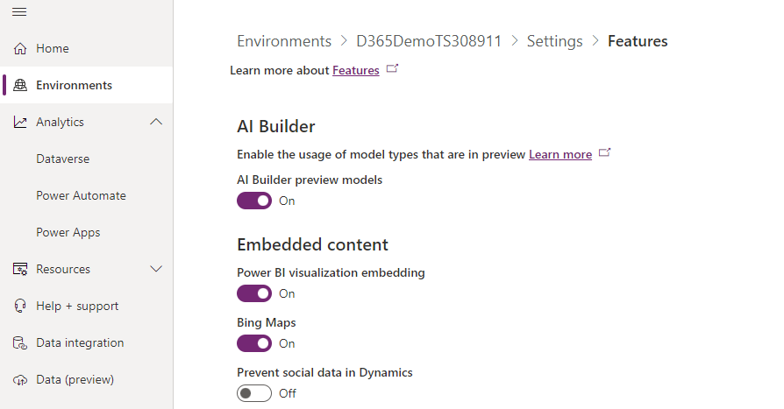Open the Features documentation link

tap(356, 70)
